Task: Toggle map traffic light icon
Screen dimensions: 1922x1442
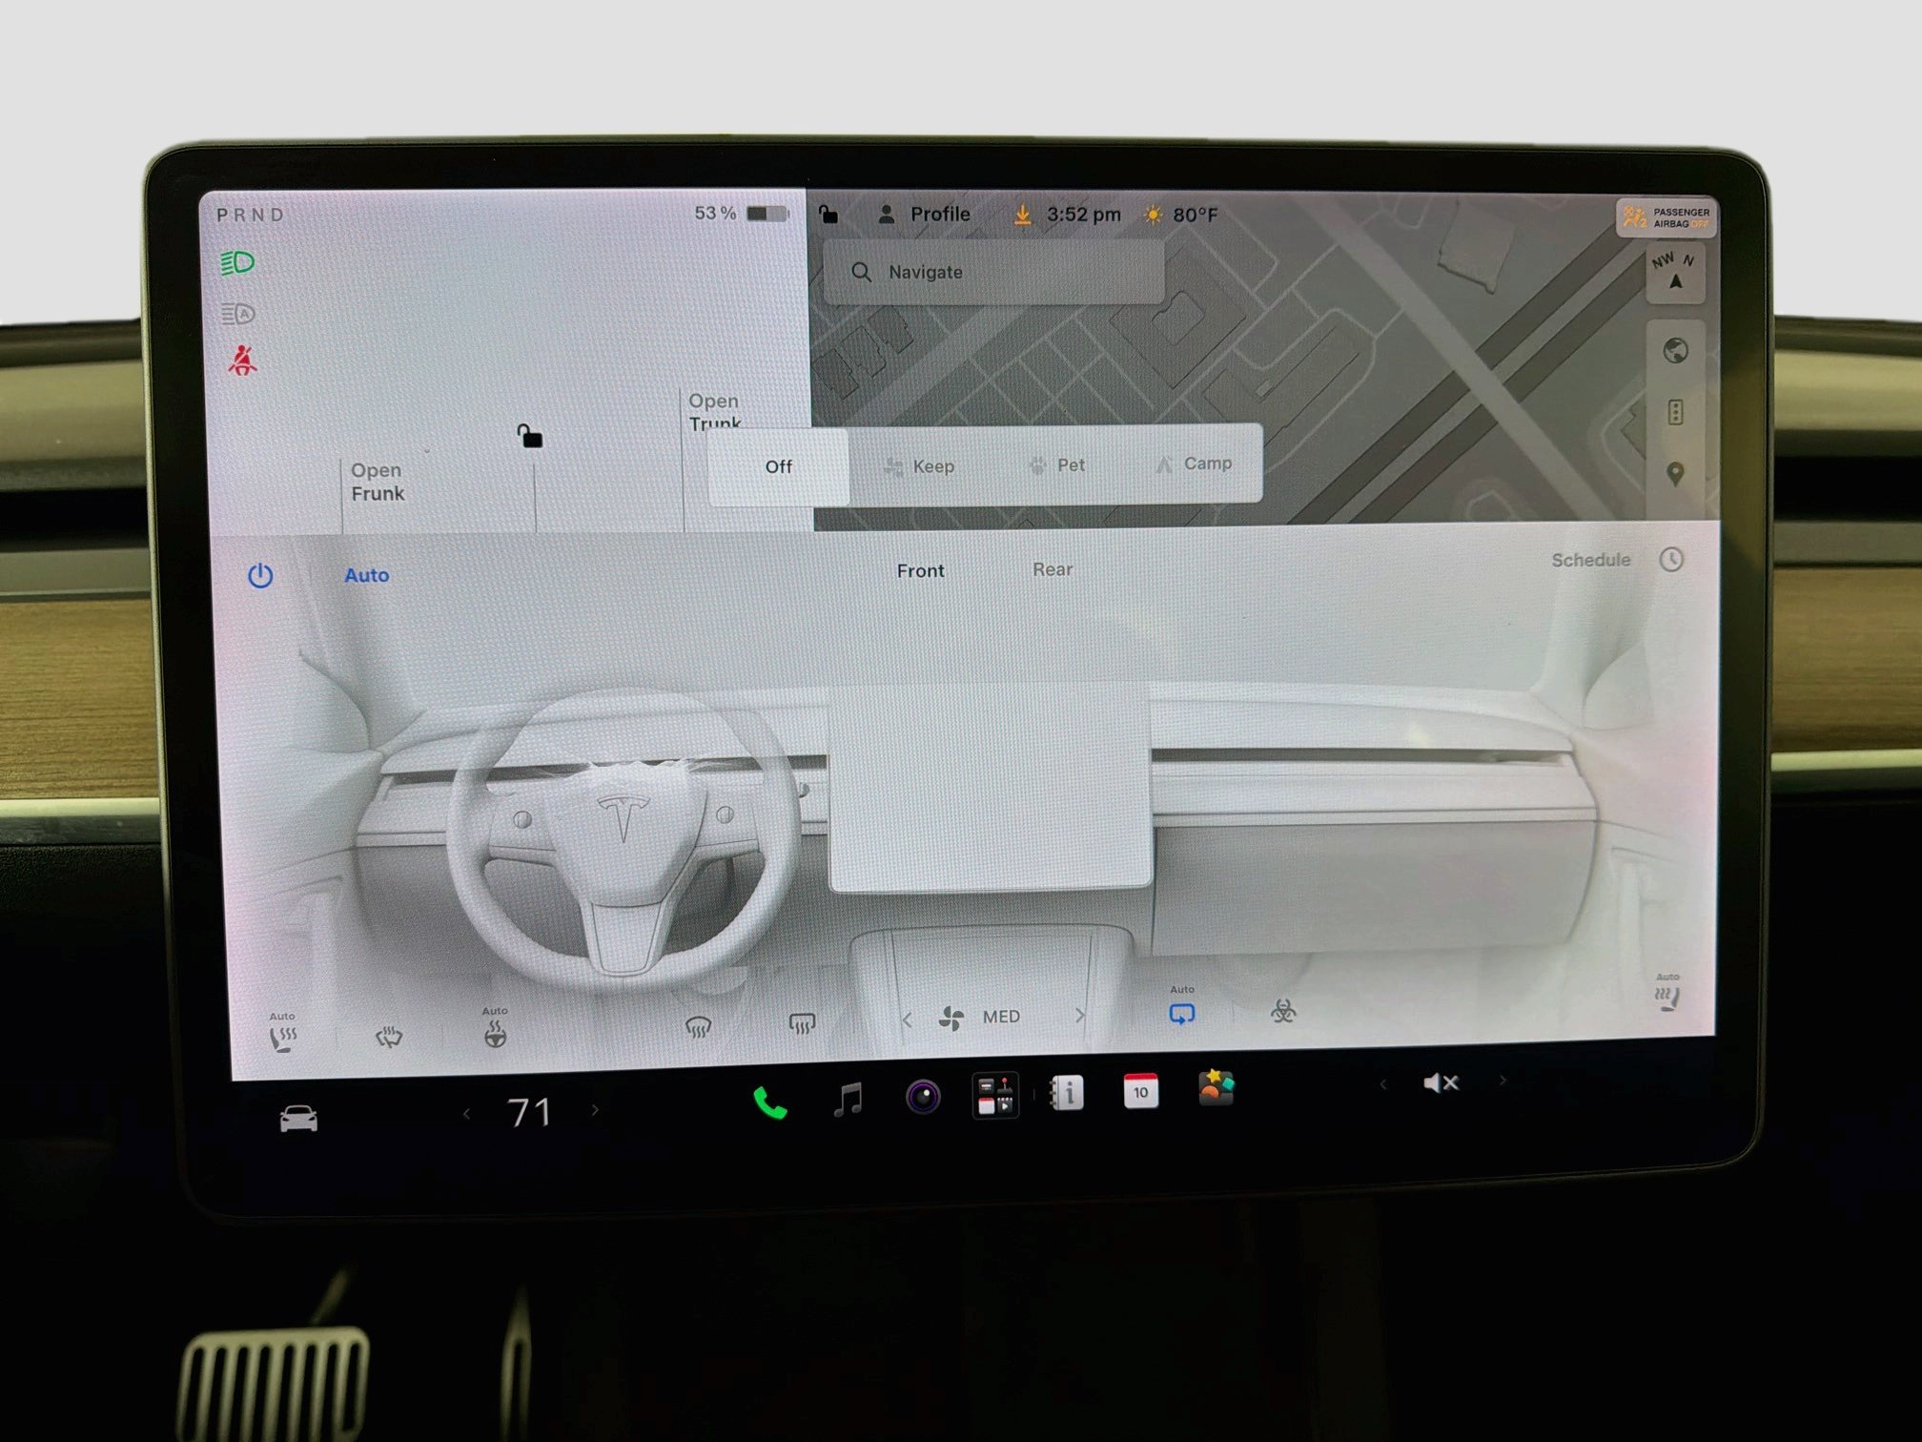Action: (x=1675, y=412)
